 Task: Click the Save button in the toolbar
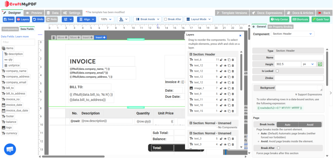tap(9, 19)
